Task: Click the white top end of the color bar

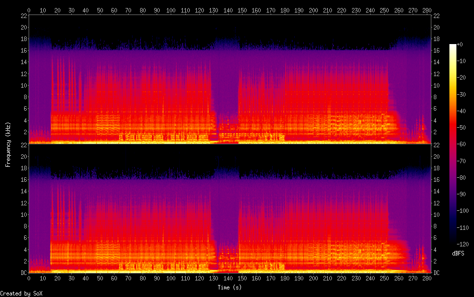Action: click(x=453, y=46)
